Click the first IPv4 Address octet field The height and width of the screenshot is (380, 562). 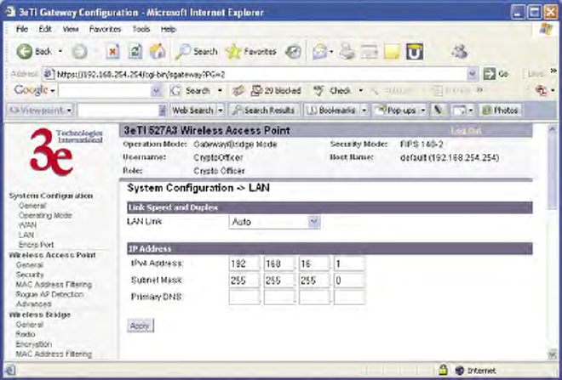coord(244,264)
